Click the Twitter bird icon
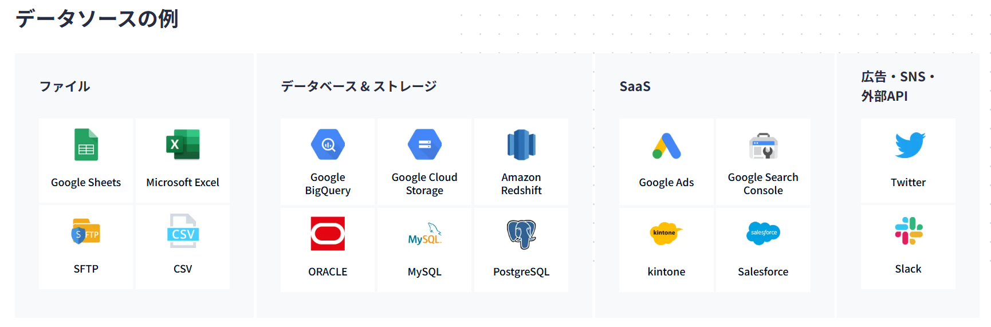Image resolution: width=991 pixels, height=327 pixels. 910,145
